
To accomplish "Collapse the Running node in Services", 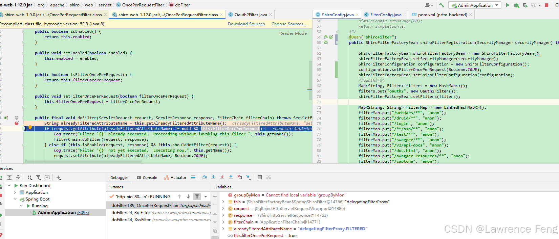I will (21, 206).
